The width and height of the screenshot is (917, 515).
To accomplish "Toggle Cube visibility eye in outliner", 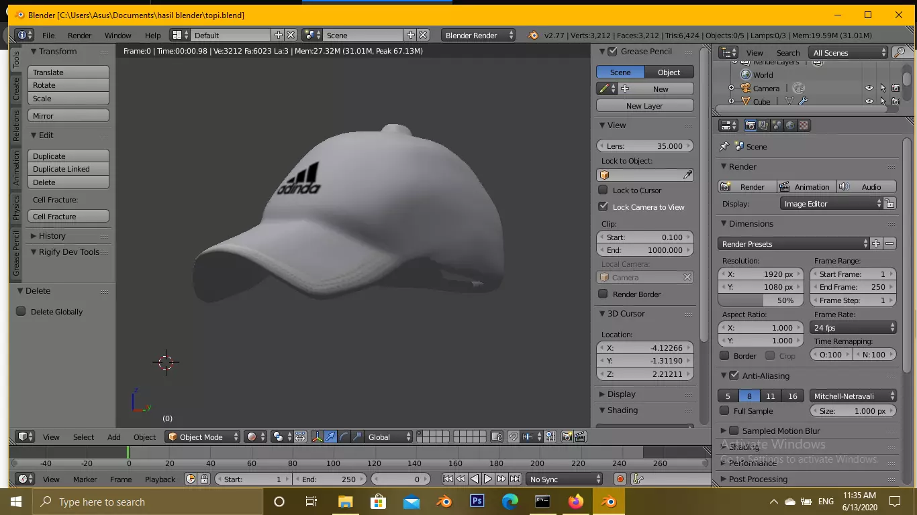I will (x=869, y=101).
